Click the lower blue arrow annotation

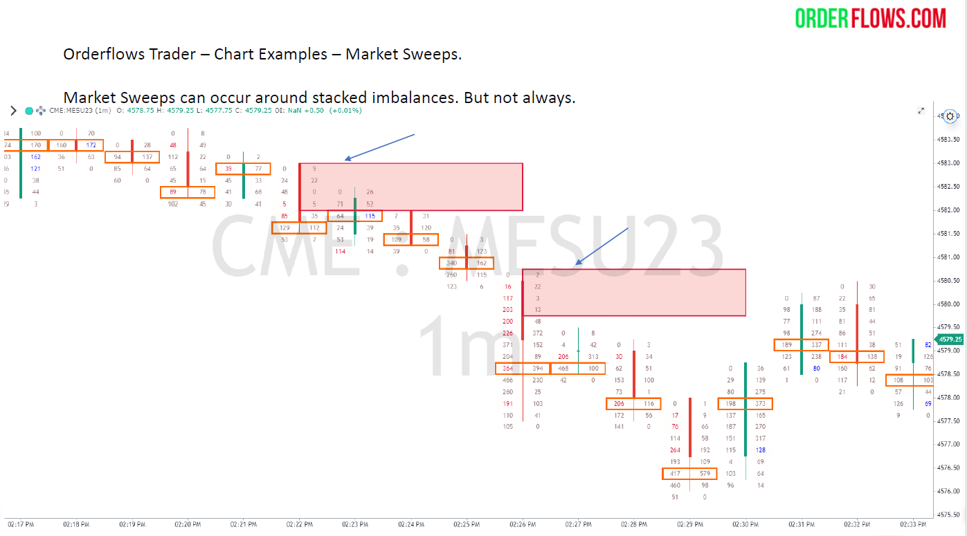click(x=602, y=246)
